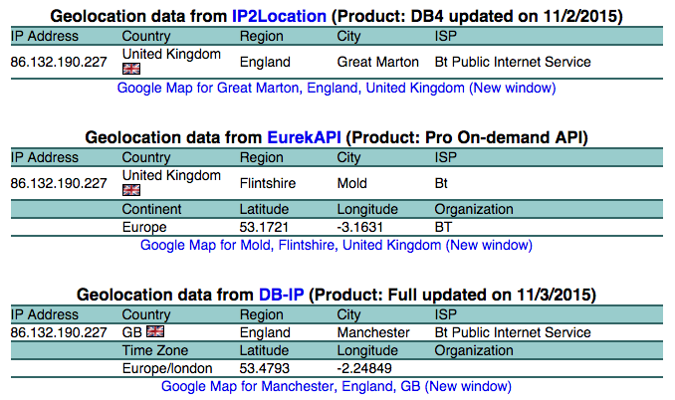Screen dimensions: 675x400
Task: Click the Flintshire region cell
Action: [x=268, y=183]
